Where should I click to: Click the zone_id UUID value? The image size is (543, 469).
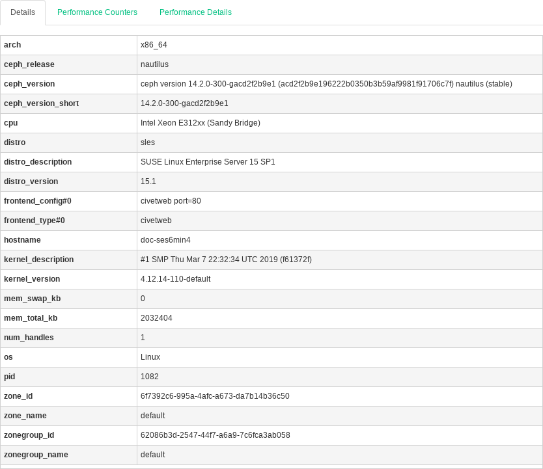point(215,396)
